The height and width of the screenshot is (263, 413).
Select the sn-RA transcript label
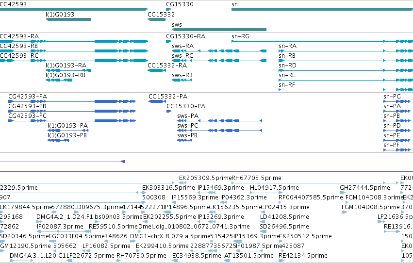pos(287,46)
